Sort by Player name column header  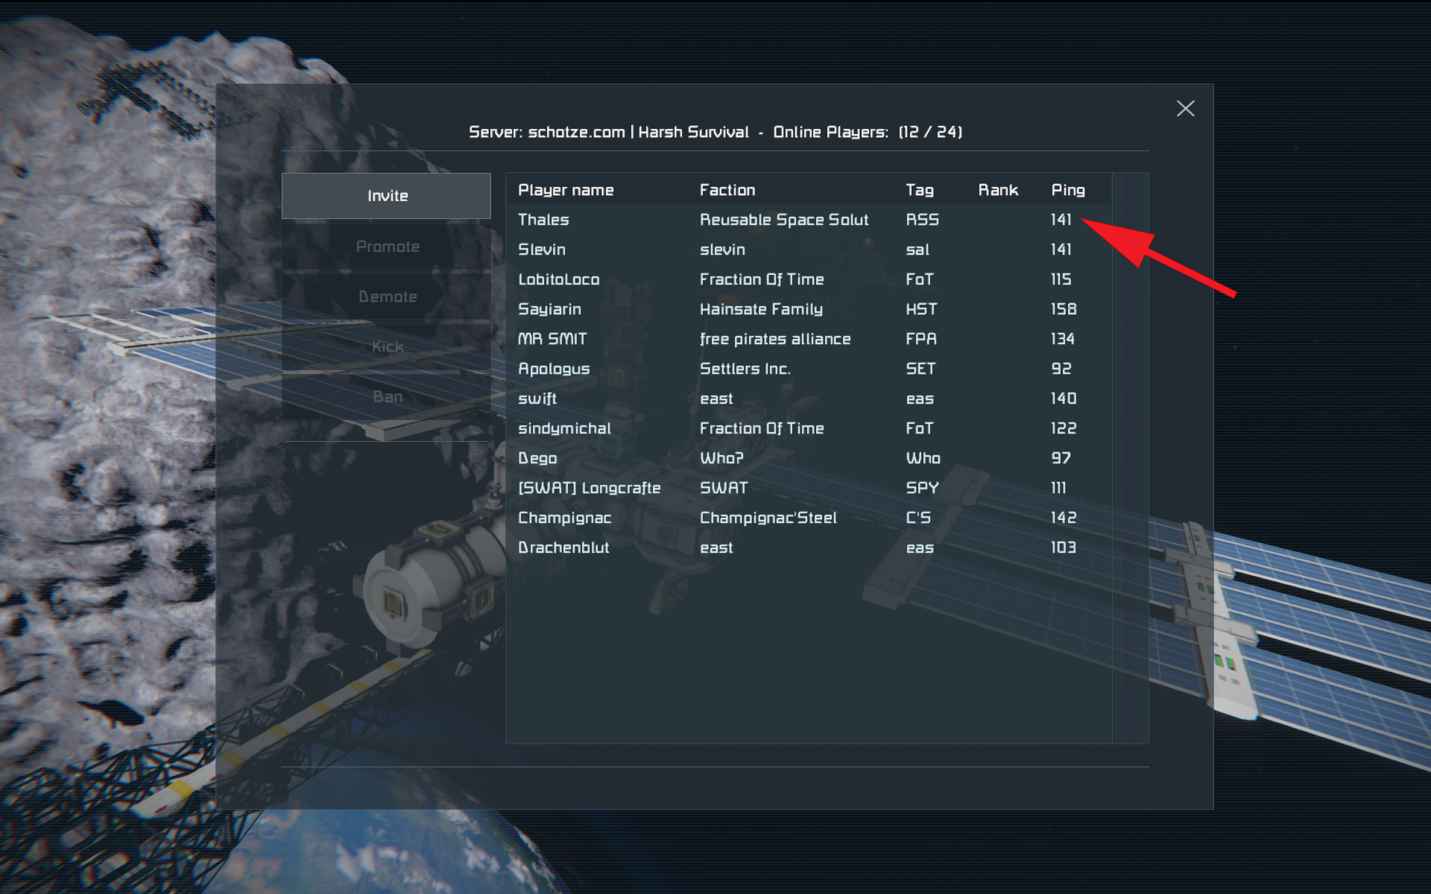(x=566, y=190)
